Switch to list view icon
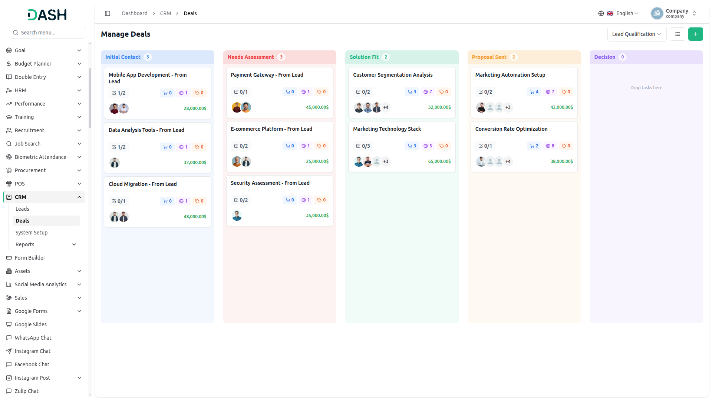Screen dimensions: 712x400 (x=677, y=34)
